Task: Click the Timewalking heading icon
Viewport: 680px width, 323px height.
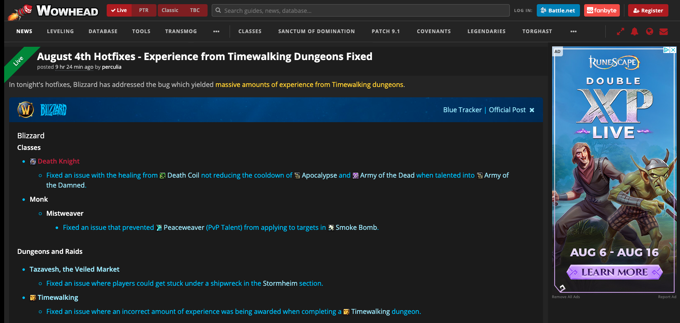Action: pos(33,298)
